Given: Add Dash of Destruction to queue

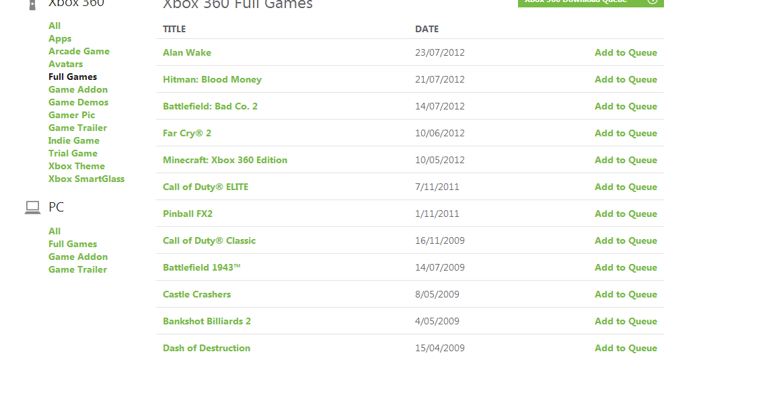Looking at the screenshot, I should [626, 349].
